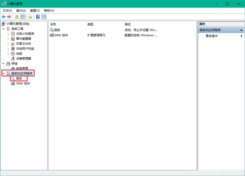Click the Forward arrow toolbar icon
This screenshot has height=176, width=245.
click(9, 17)
